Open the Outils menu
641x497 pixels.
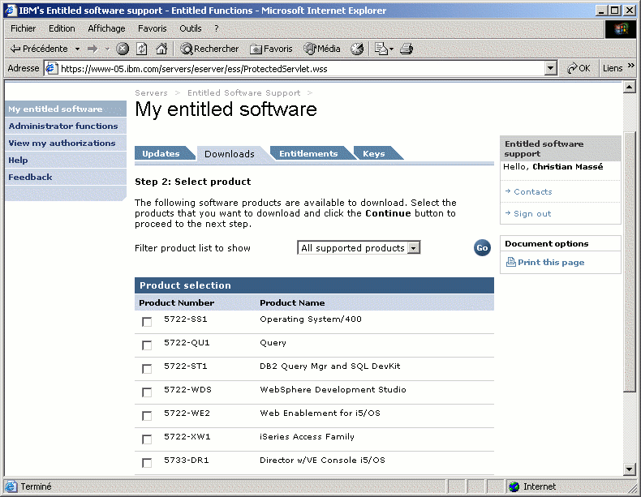pos(191,28)
